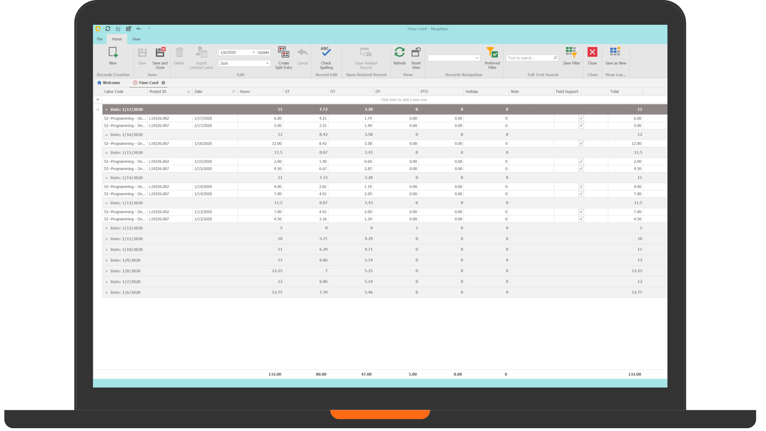Open the Zach employee dropdown

pos(267,63)
